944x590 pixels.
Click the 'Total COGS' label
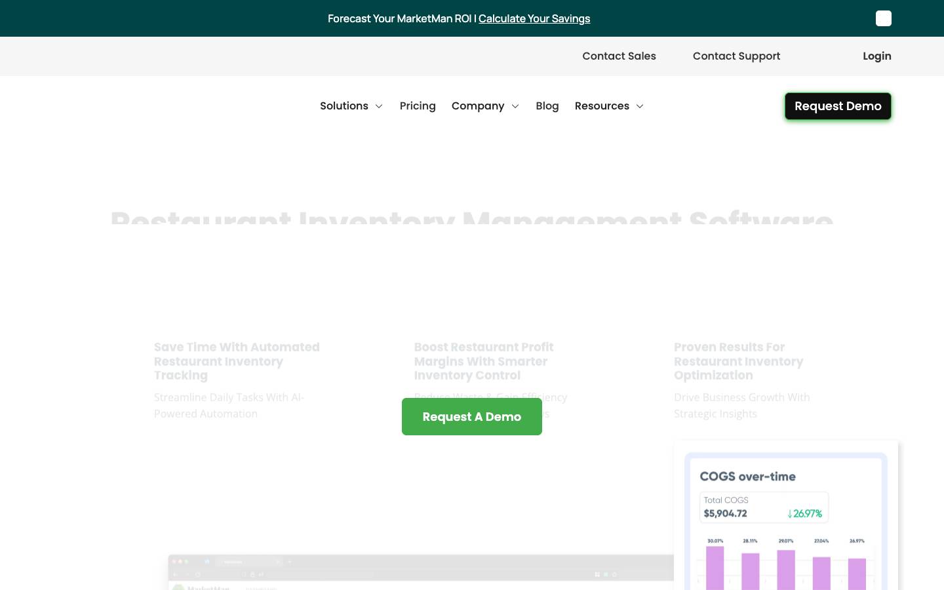pos(726,500)
